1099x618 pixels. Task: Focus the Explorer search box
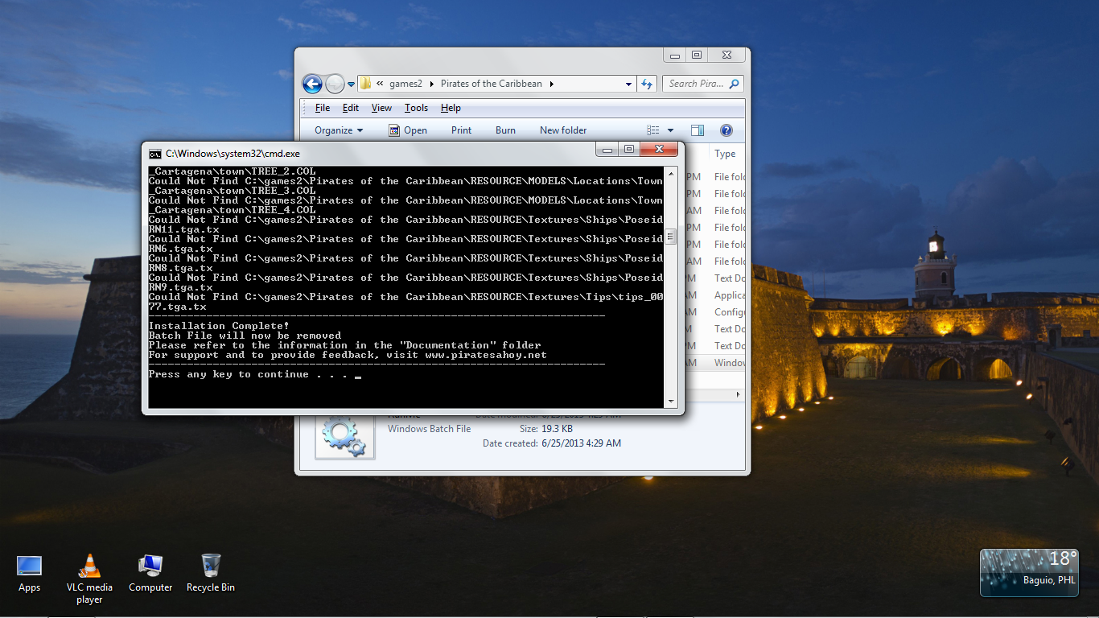tap(697, 84)
